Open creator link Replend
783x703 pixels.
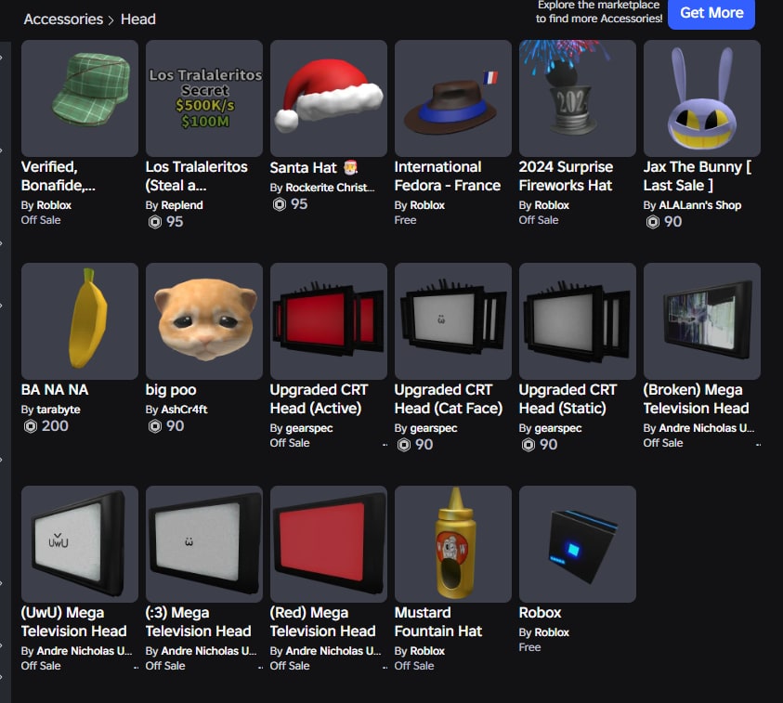pyautogui.click(x=182, y=205)
